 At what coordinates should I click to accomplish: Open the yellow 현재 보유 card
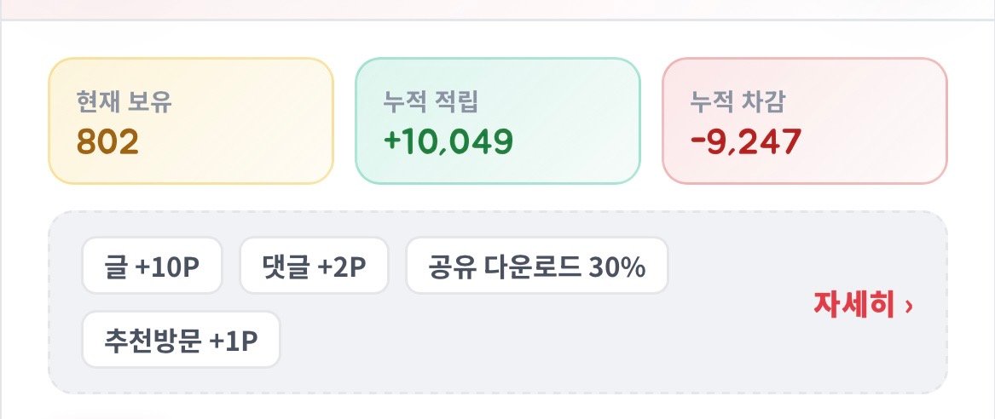pos(191,121)
